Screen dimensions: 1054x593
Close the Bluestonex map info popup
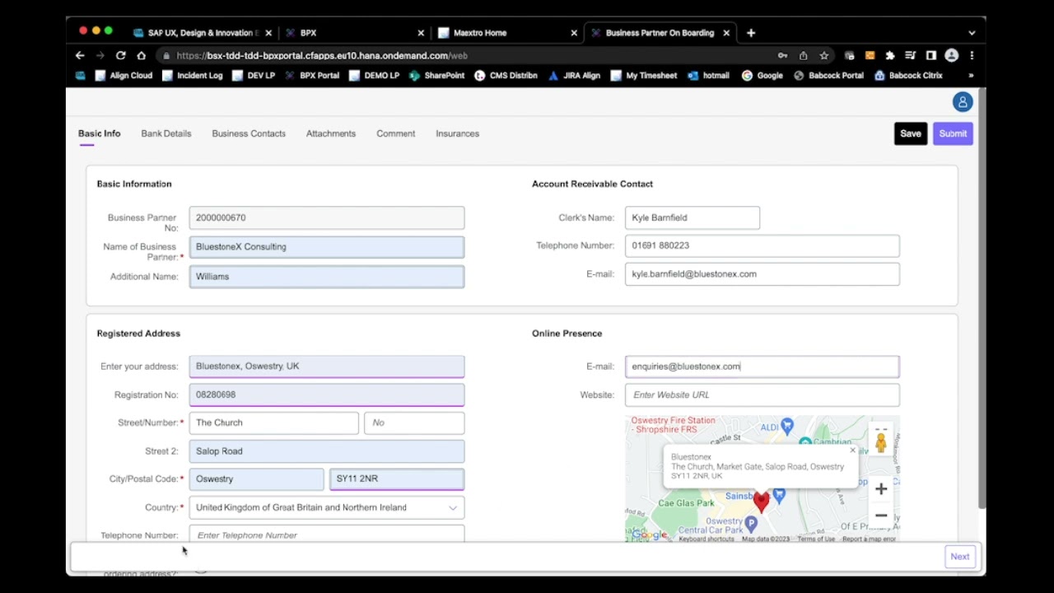pyautogui.click(x=852, y=451)
